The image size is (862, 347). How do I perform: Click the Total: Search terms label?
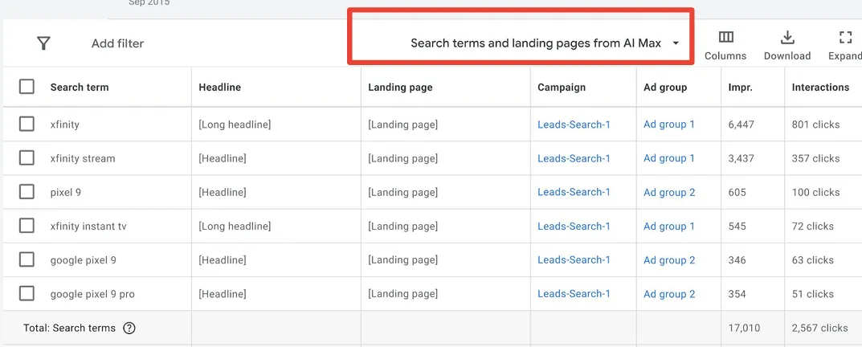tap(69, 328)
